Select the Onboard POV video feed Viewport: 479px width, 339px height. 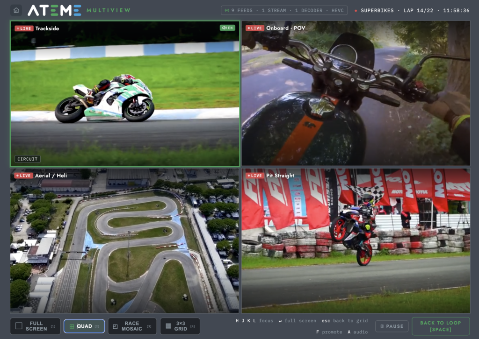pos(356,93)
